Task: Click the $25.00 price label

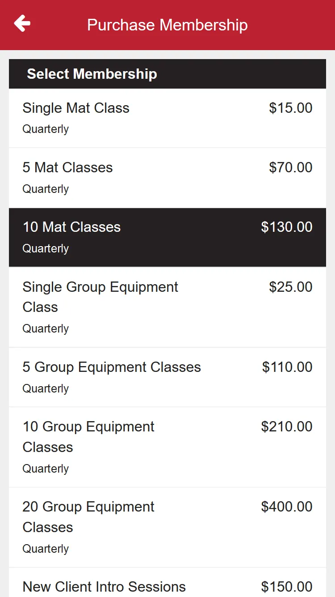Action: (291, 287)
